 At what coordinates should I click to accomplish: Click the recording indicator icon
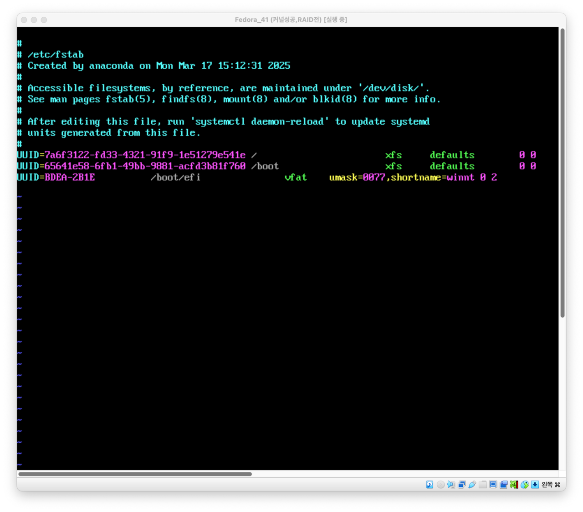[x=504, y=485]
